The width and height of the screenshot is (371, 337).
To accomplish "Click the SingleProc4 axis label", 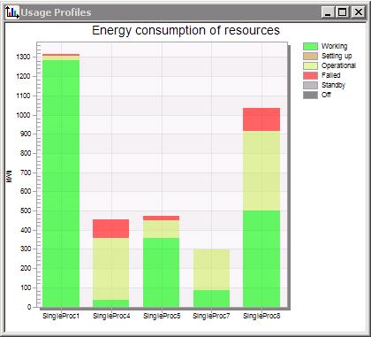I will tap(111, 316).
